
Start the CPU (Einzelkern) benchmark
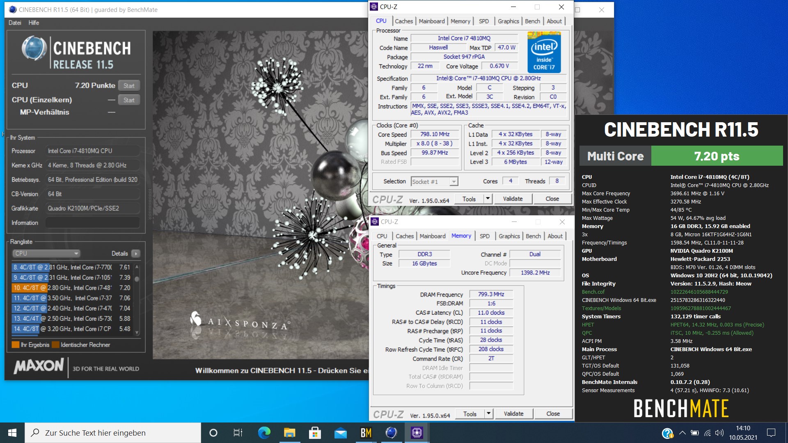[129, 100]
